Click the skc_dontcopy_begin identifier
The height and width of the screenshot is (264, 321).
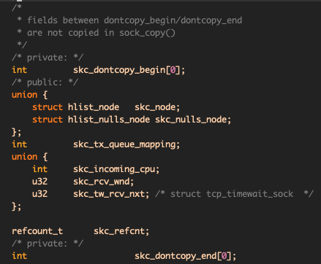[x=119, y=70]
